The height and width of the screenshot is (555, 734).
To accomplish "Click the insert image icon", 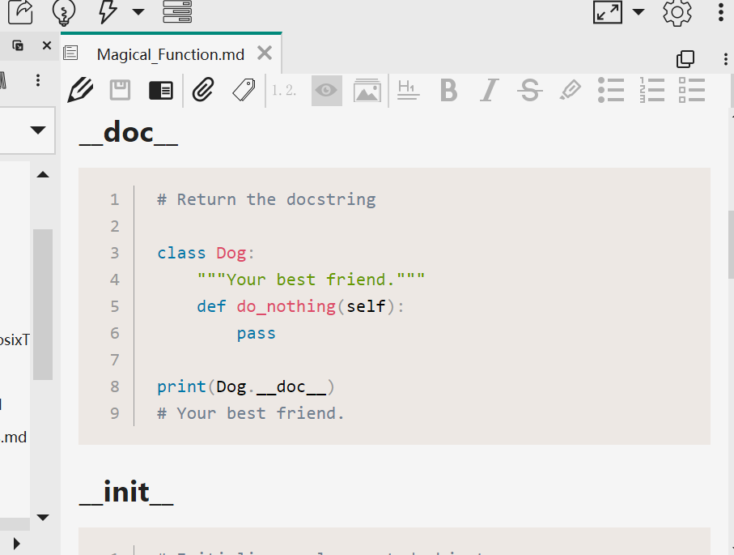I will pos(367,90).
